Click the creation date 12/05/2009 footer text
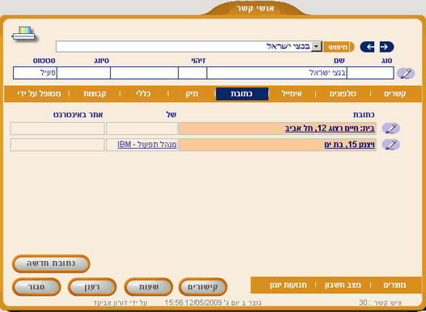 [x=213, y=302]
